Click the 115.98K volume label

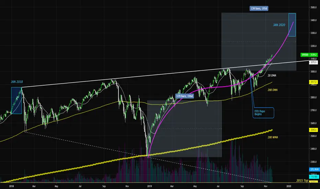pos(314,177)
